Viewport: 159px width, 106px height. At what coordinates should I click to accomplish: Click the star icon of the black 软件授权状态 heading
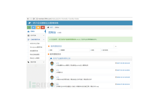pos(48,54)
